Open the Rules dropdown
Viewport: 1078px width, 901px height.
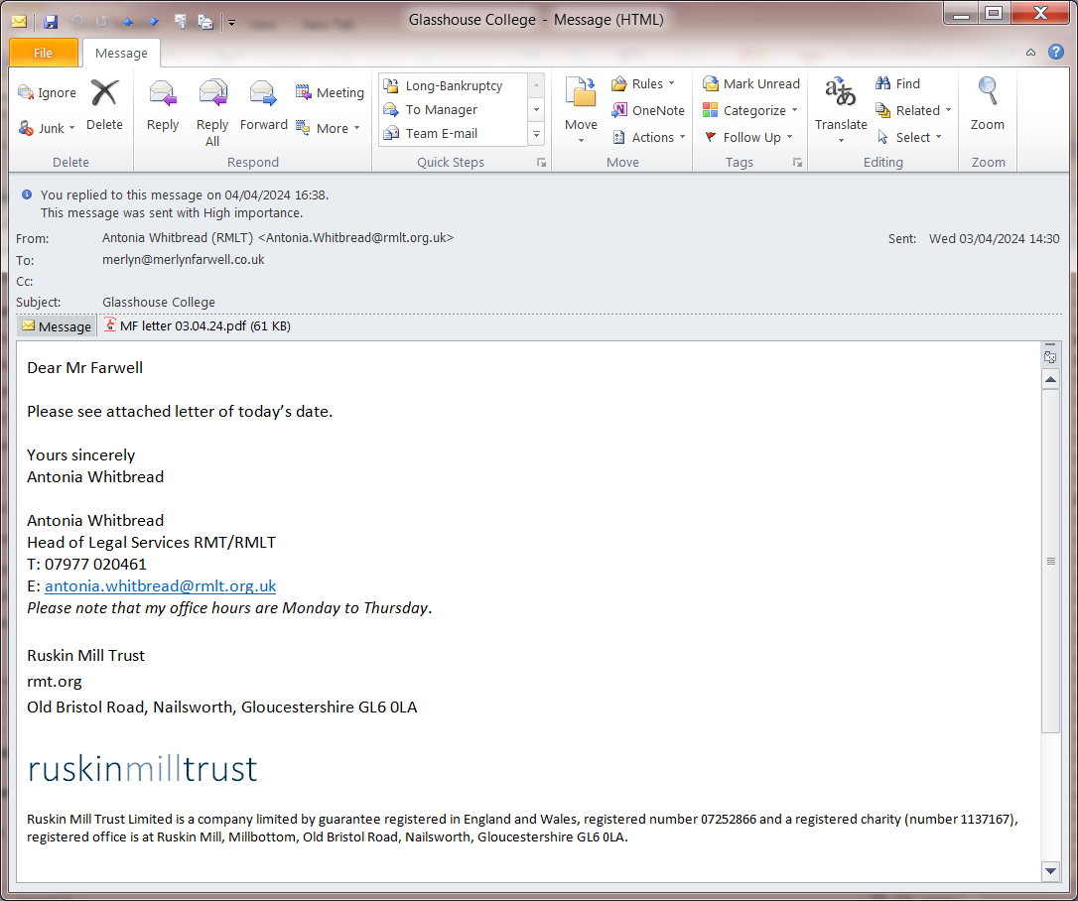click(643, 83)
